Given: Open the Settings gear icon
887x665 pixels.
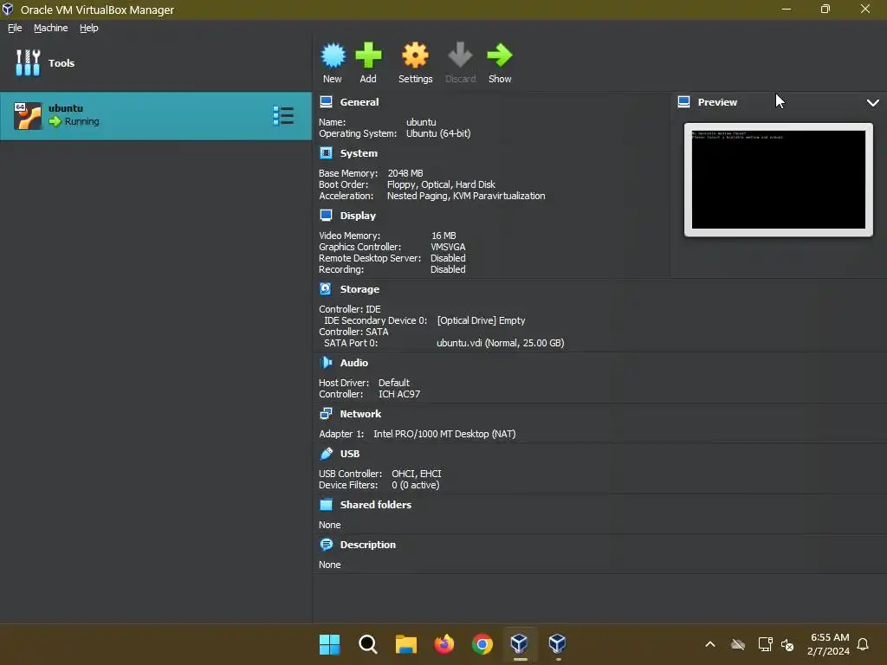Looking at the screenshot, I should [415, 56].
